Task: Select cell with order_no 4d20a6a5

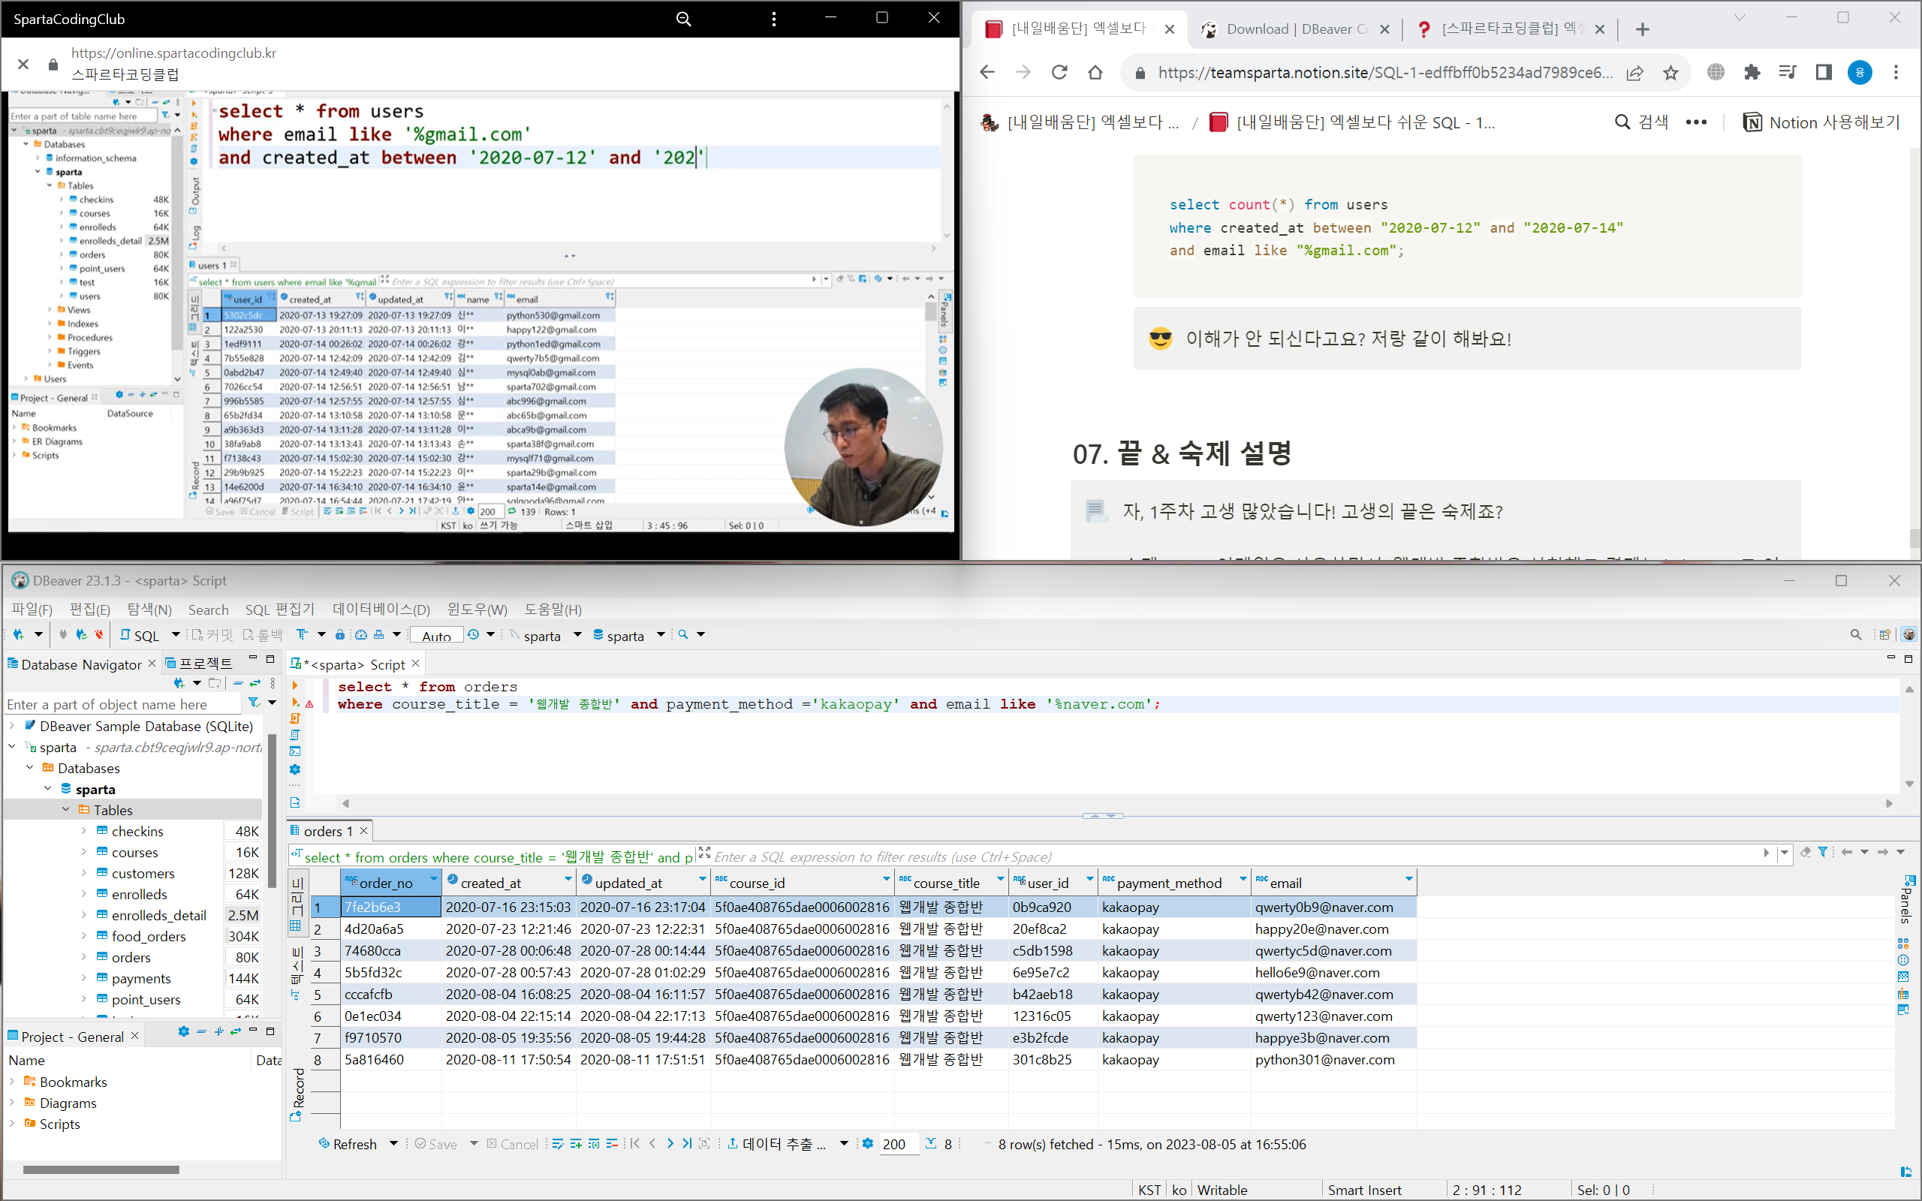Action: [x=390, y=929]
